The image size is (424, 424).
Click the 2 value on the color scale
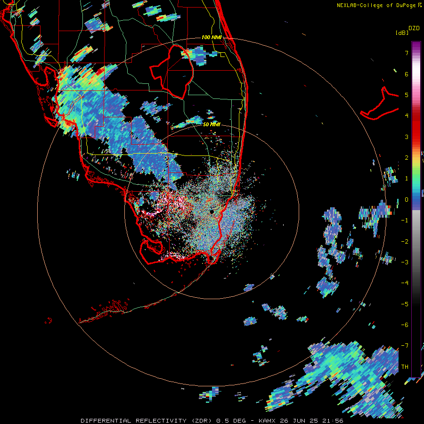click(x=406, y=157)
